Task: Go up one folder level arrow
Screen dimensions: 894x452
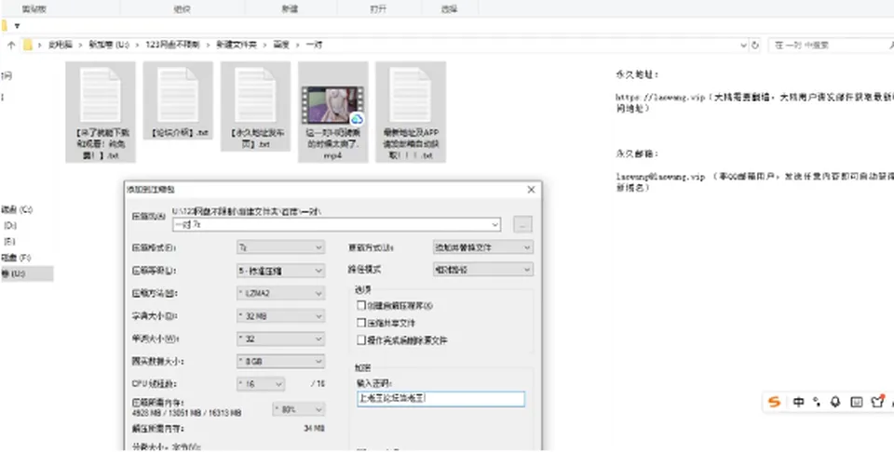Action: click(x=11, y=45)
